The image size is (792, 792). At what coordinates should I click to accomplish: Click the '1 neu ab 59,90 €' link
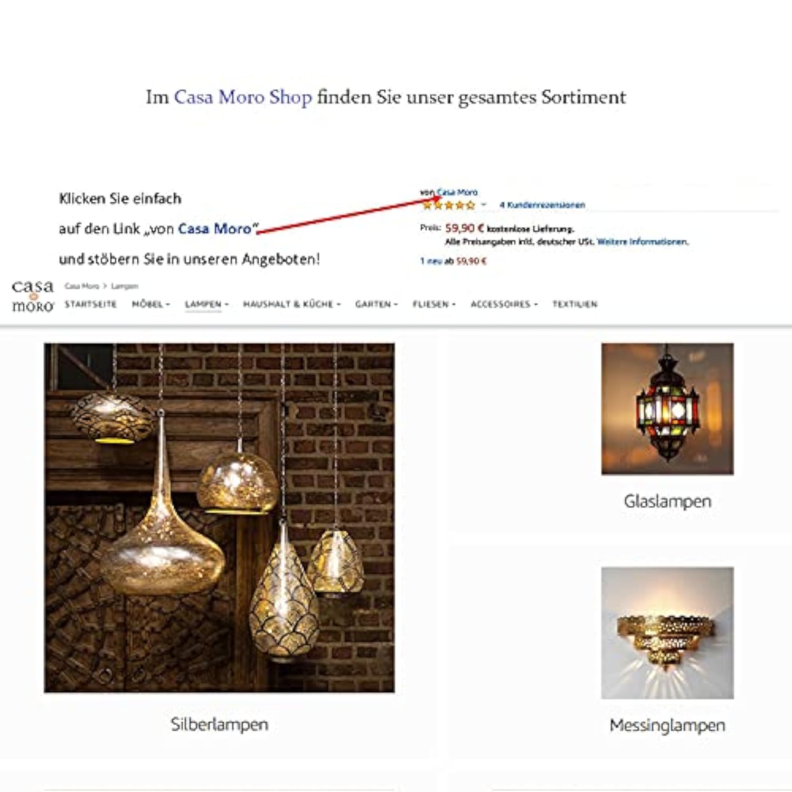tap(453, 261)
